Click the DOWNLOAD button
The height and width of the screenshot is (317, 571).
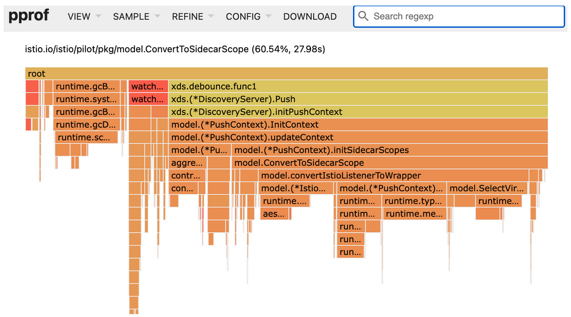[x=310, y=17]
